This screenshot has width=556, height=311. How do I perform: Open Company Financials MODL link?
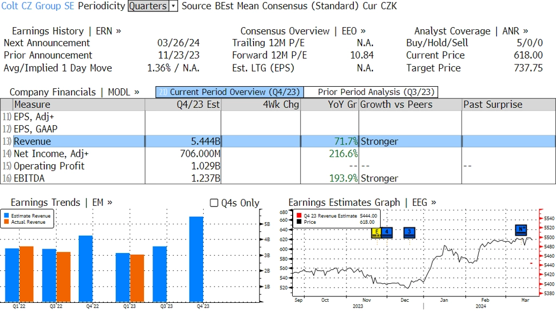pos(74,92)
